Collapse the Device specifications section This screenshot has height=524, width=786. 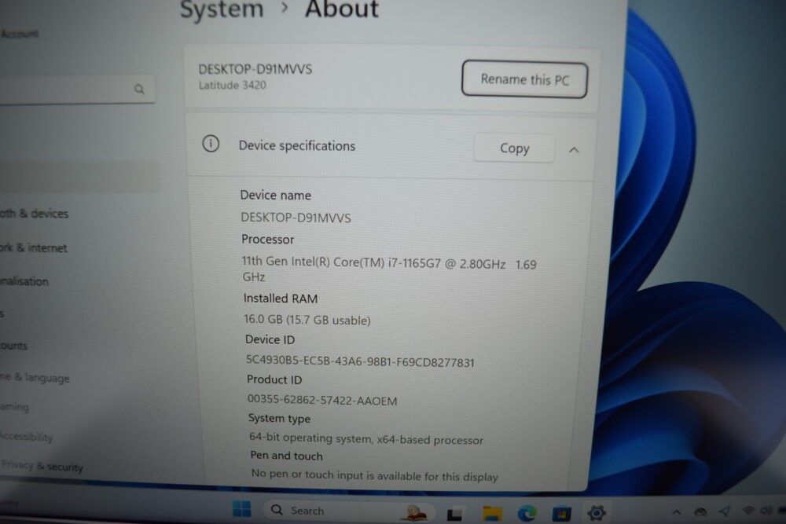(x=574, y=149)
